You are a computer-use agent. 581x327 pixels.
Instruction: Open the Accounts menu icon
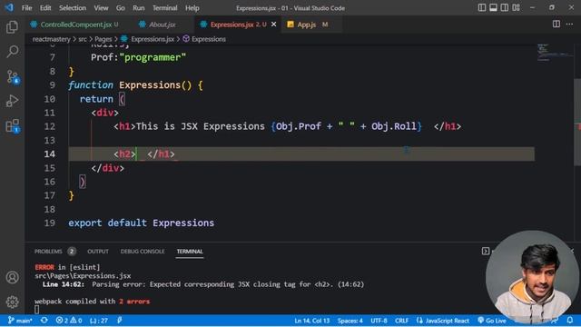12,277
